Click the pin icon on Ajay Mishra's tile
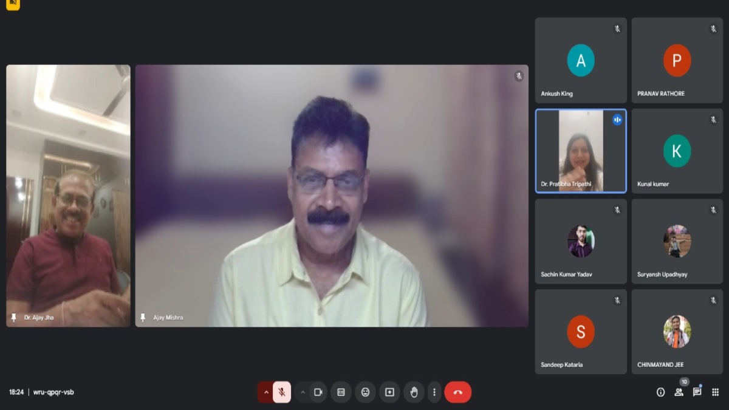 [143, 318]
